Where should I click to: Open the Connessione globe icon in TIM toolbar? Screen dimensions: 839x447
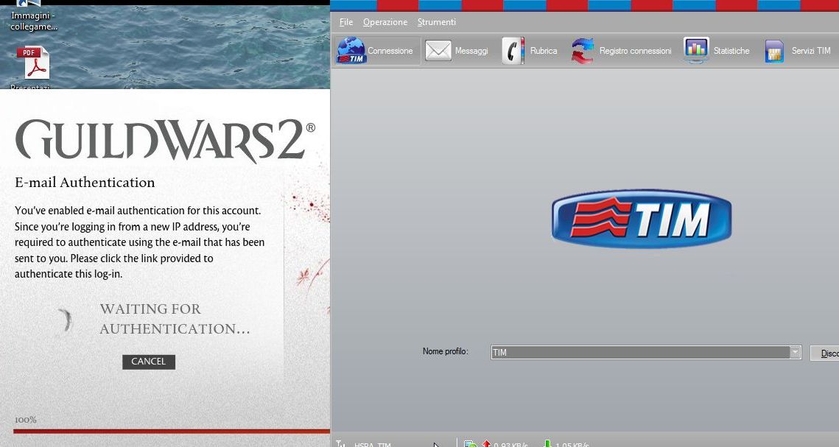(351, 50)
